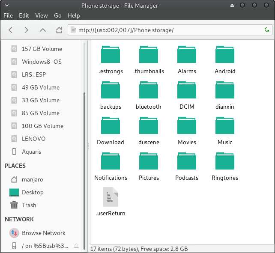Viewport: 275px width, 253px height.
Task: Reload the current folder view
Action: (267, 30)
